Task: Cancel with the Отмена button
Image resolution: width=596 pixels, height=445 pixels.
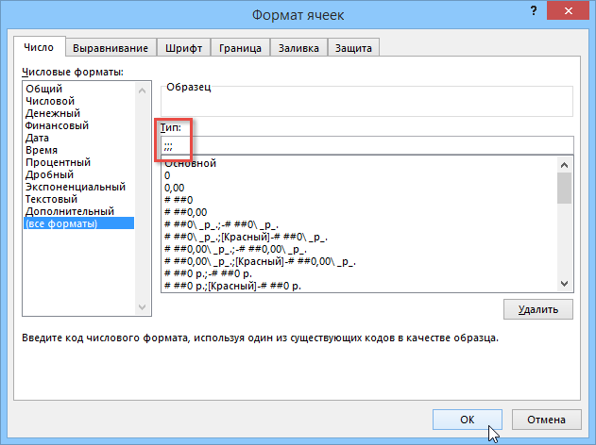Action: [x=546, y=420]
